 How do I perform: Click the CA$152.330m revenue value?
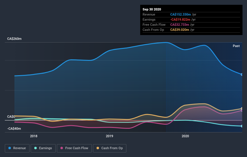tap(181, 14)
